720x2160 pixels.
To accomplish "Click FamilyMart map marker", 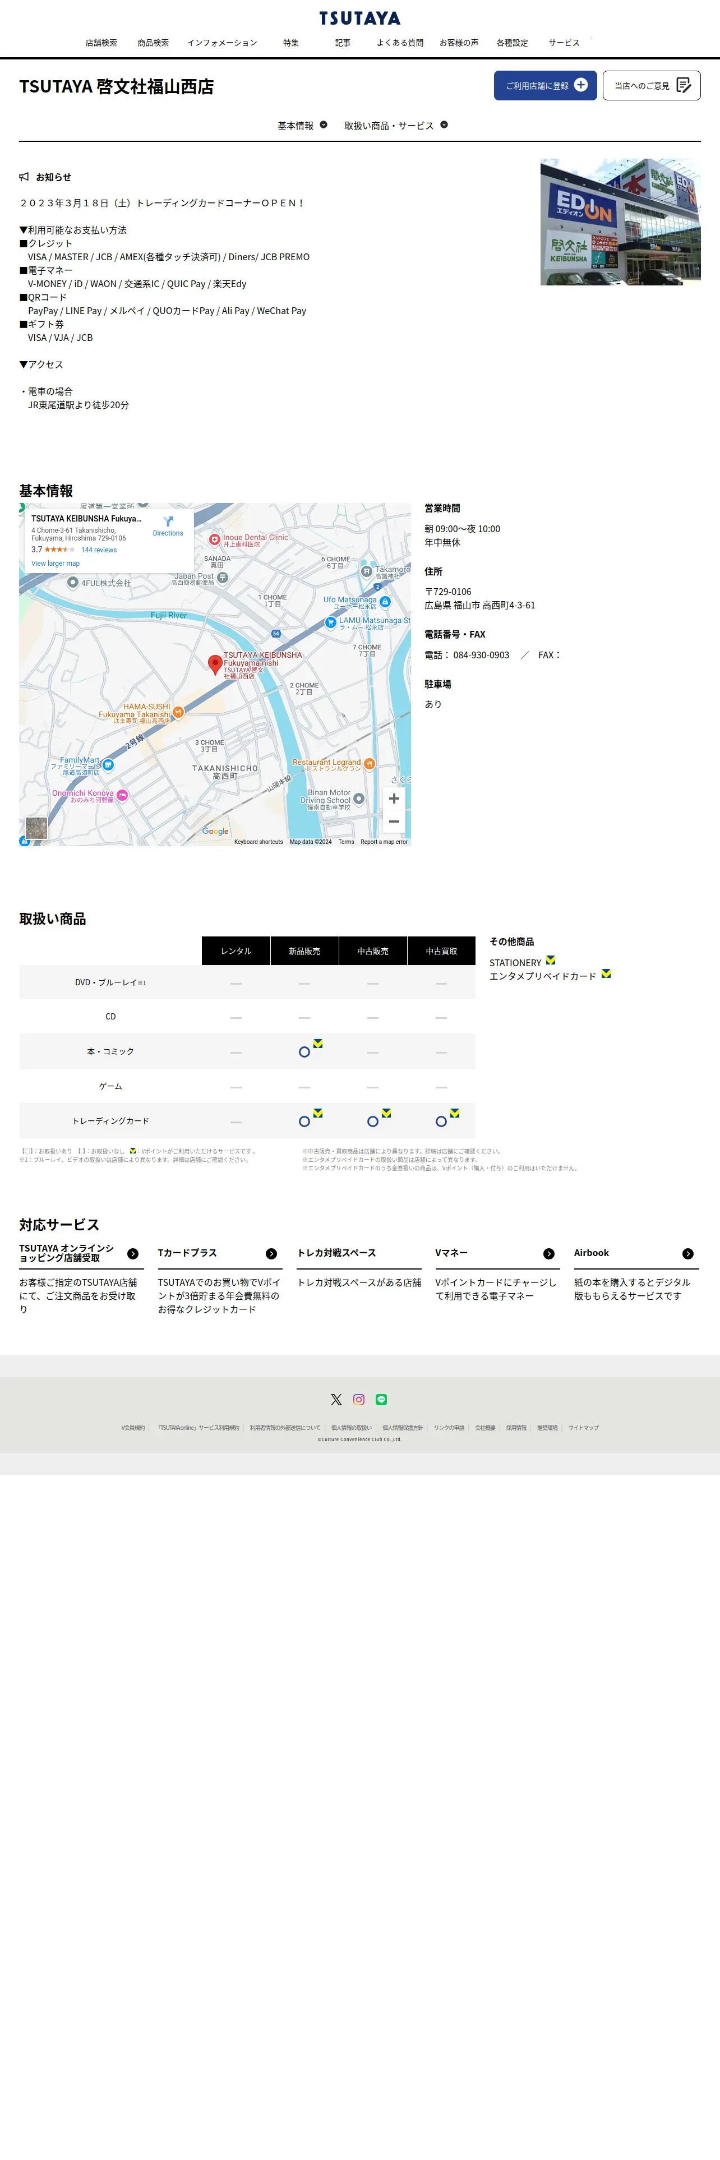I will (x=108, y=765).
